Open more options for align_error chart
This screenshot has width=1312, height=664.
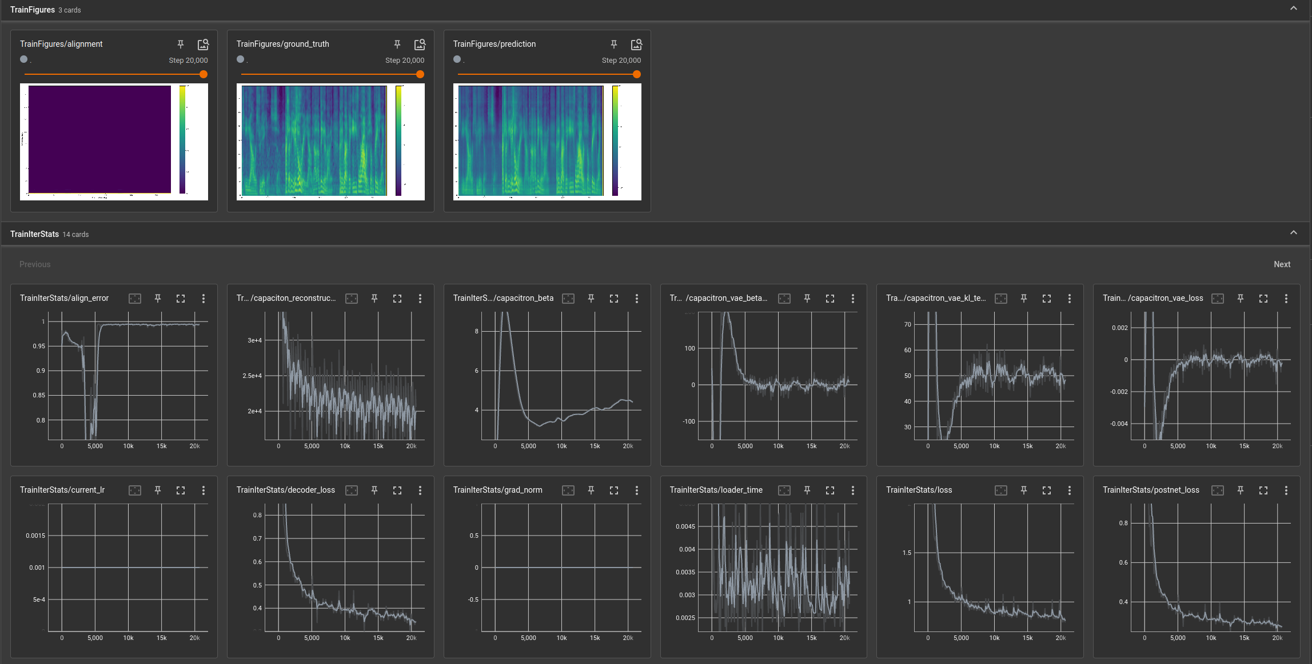(x=204, y=299)
